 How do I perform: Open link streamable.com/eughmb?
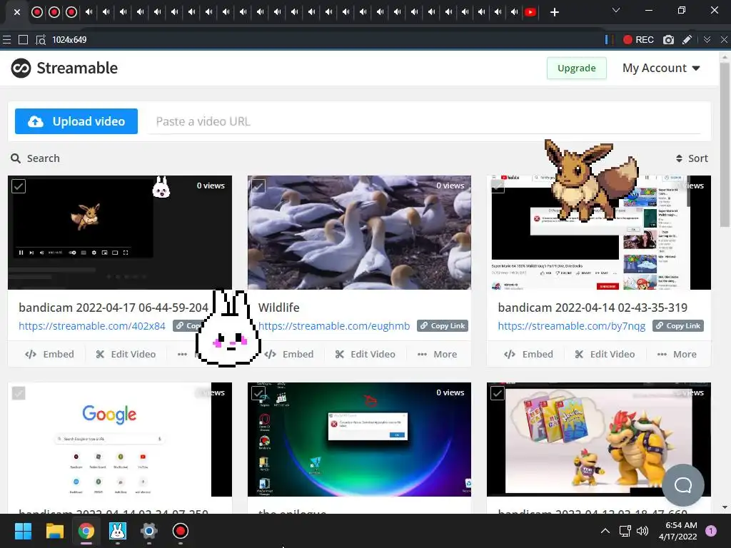334,325
